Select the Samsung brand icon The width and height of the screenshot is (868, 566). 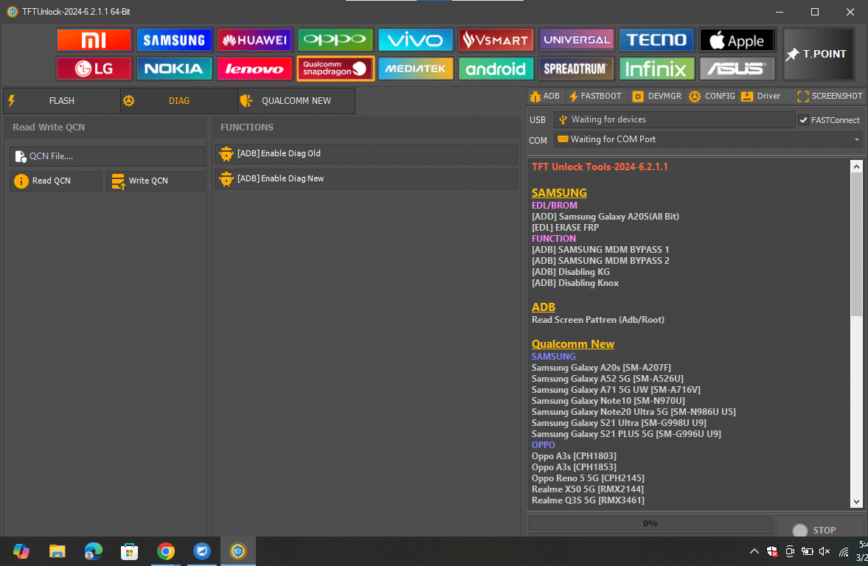[x=174, y=39]
